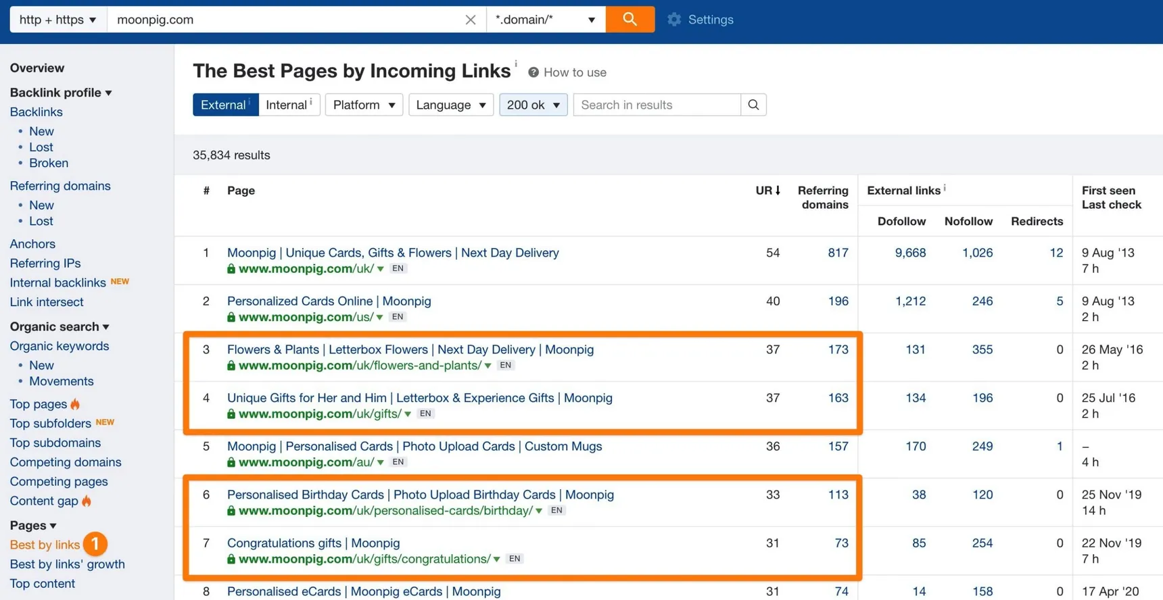Clear the moonpig.com domain field
The image size is (1163, 600).
point(471,20)
